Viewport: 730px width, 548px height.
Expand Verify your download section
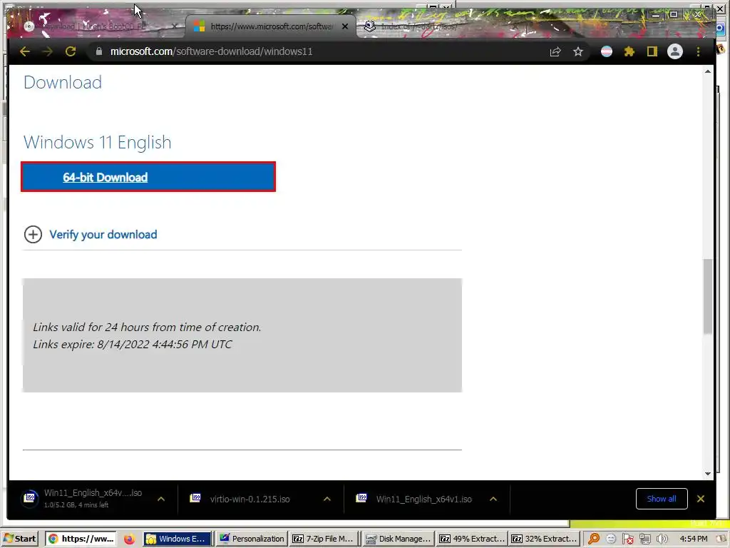(33, 234)
